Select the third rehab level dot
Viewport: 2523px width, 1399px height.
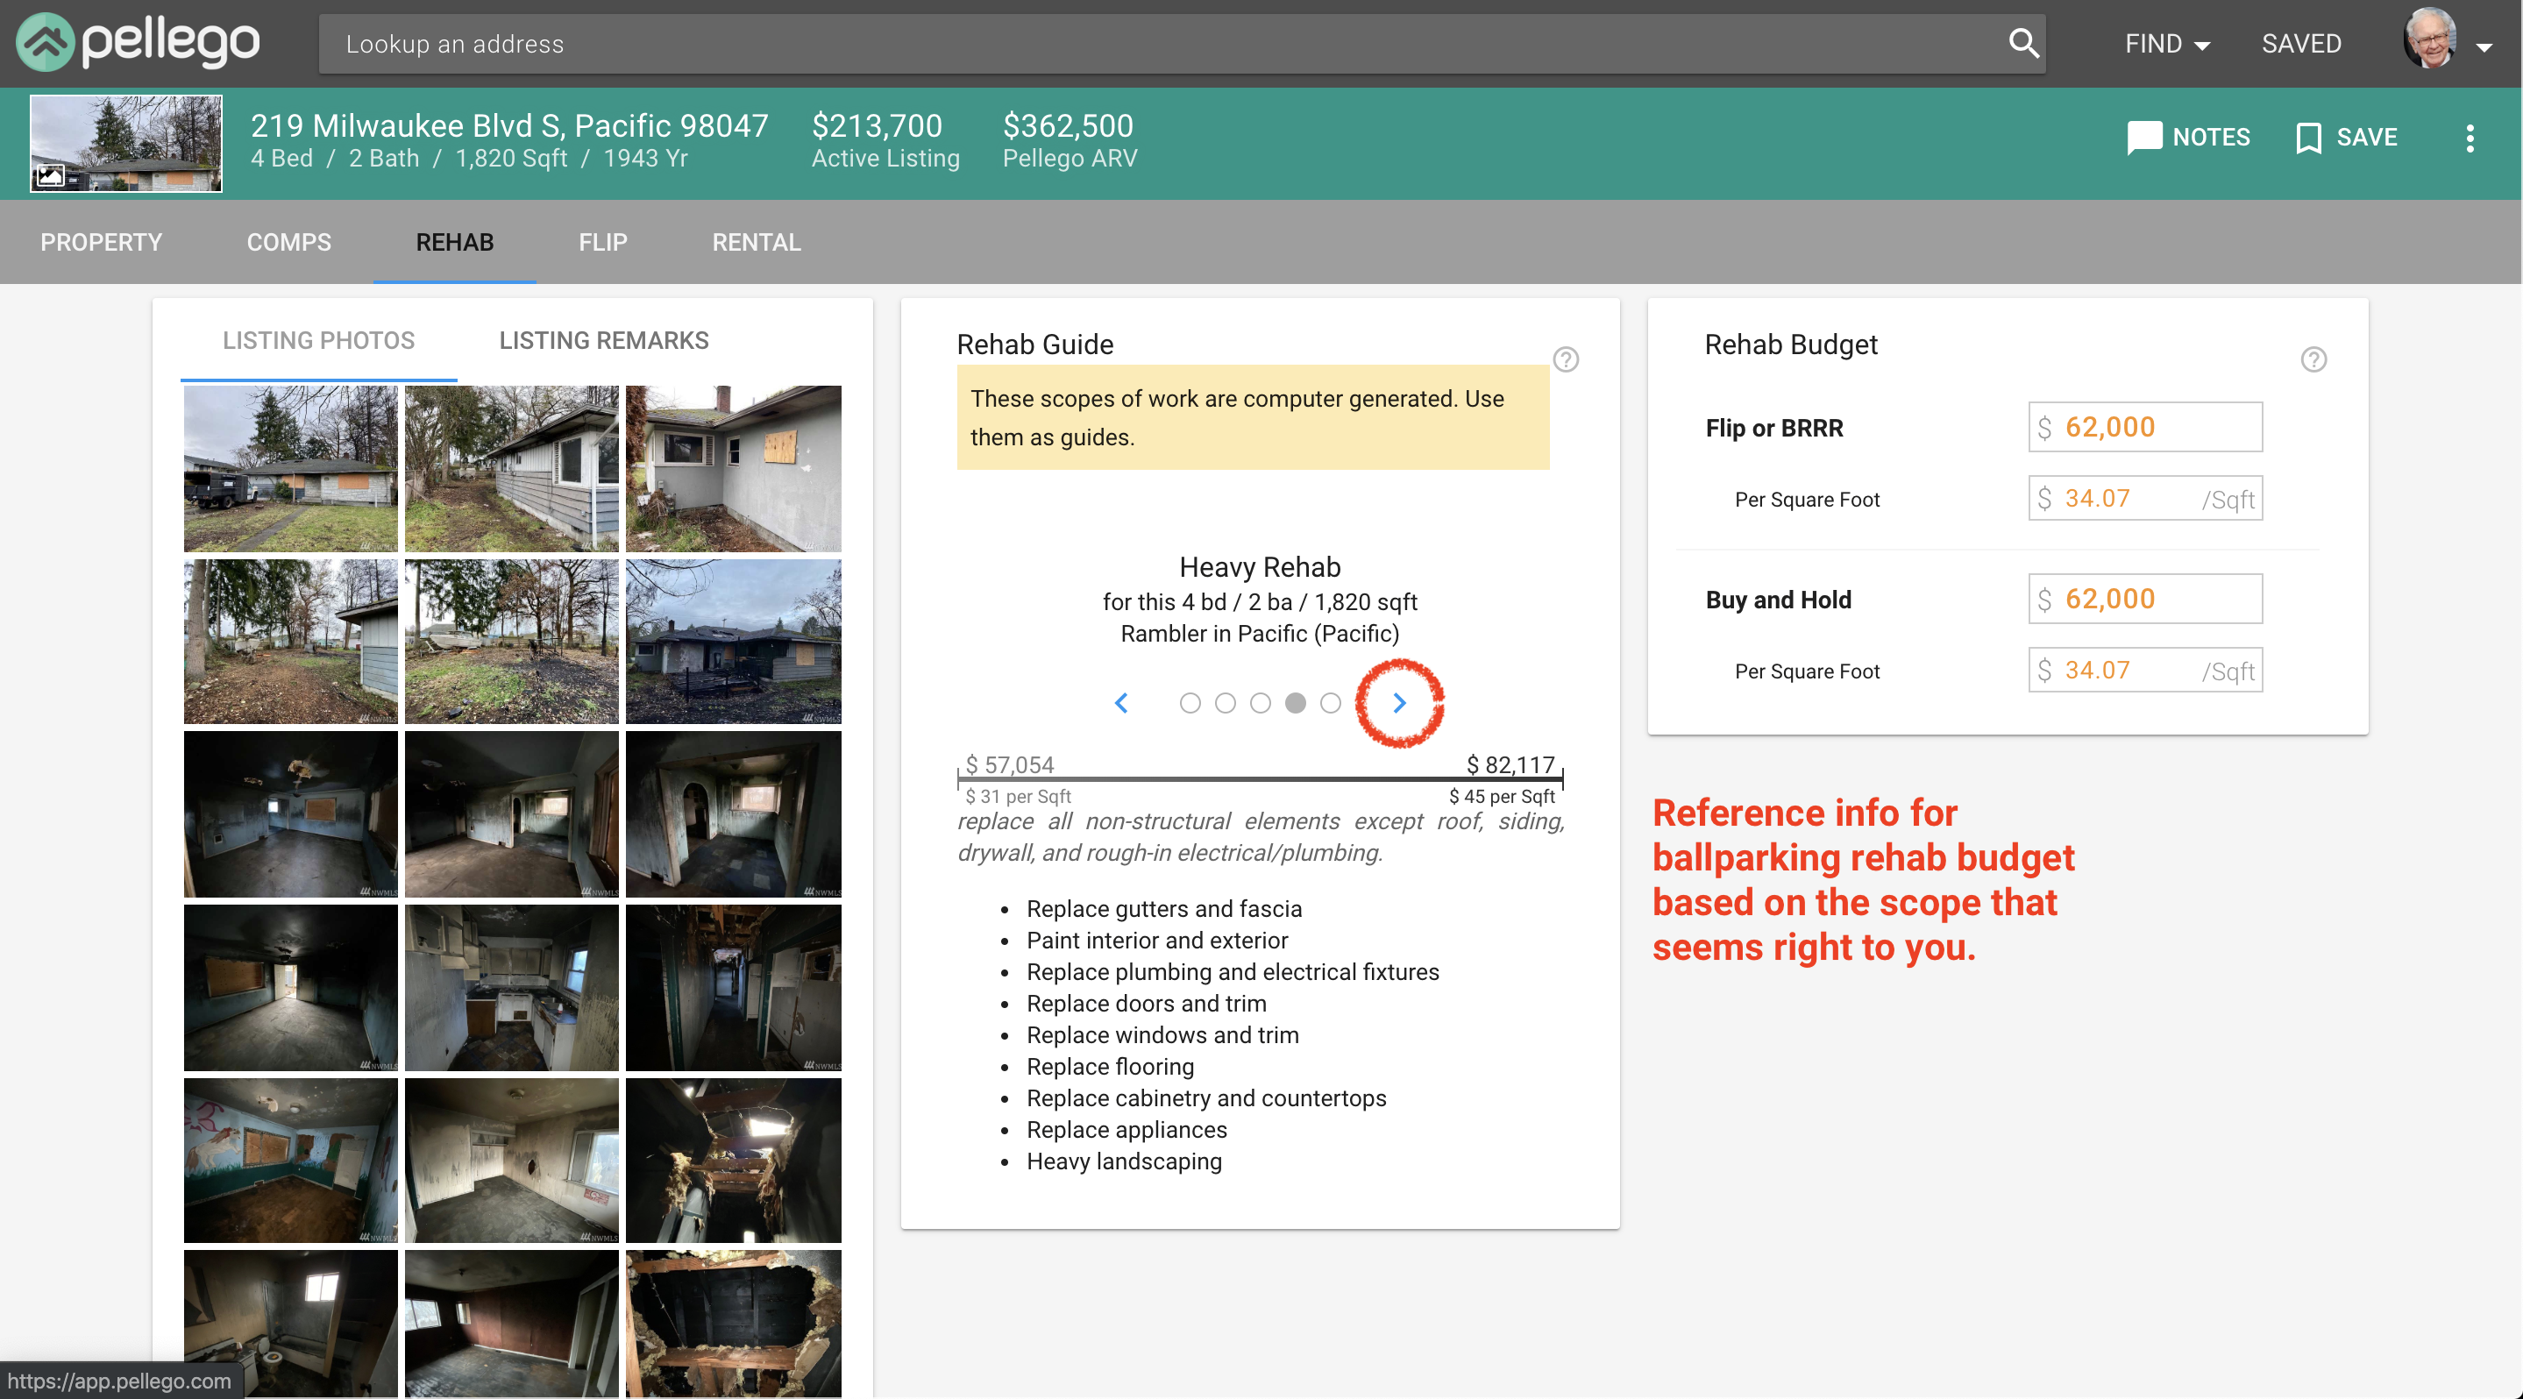click(x=1260, y=703)
